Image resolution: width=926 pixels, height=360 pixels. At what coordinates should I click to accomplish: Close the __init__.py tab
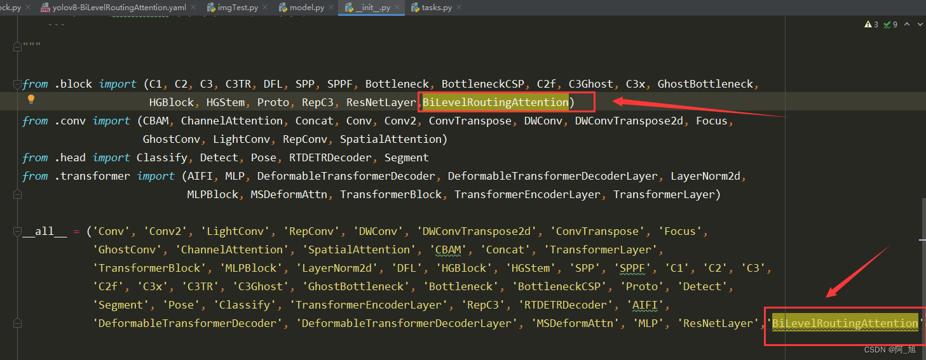[x=398, y=8]
